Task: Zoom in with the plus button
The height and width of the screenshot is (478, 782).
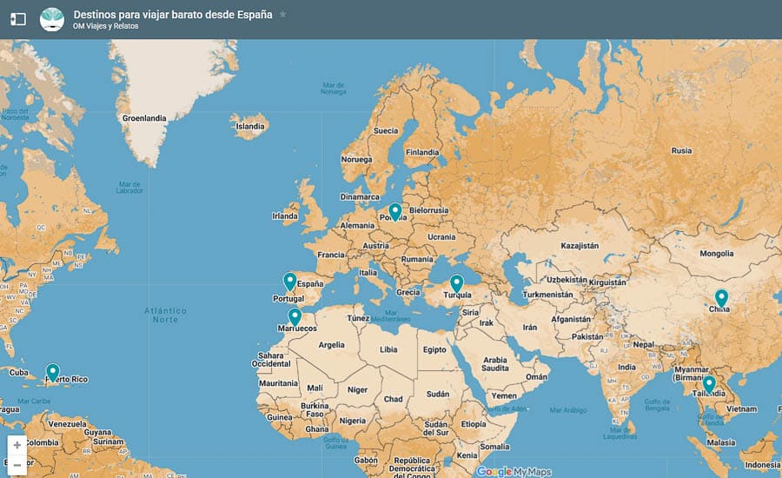Action: [17, 445]
